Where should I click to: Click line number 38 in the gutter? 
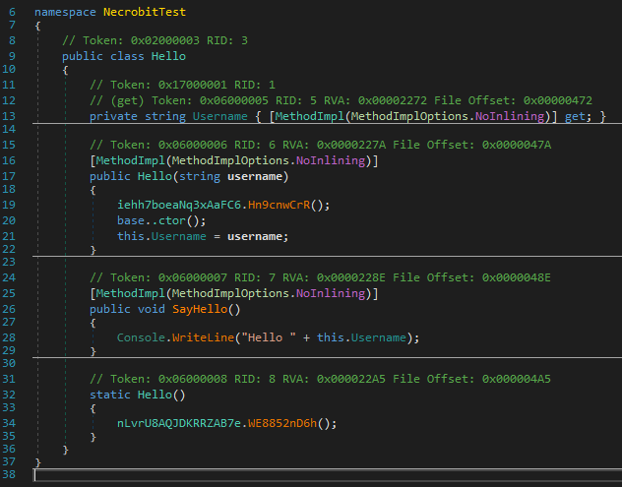(x=11, y=475)
